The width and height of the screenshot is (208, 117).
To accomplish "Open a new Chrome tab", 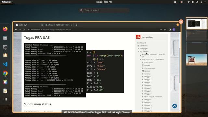I will tap(76, 25).
